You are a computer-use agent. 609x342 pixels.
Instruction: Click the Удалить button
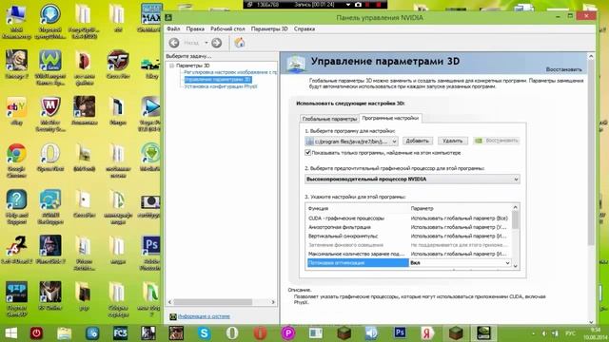[x=453, y=141]
